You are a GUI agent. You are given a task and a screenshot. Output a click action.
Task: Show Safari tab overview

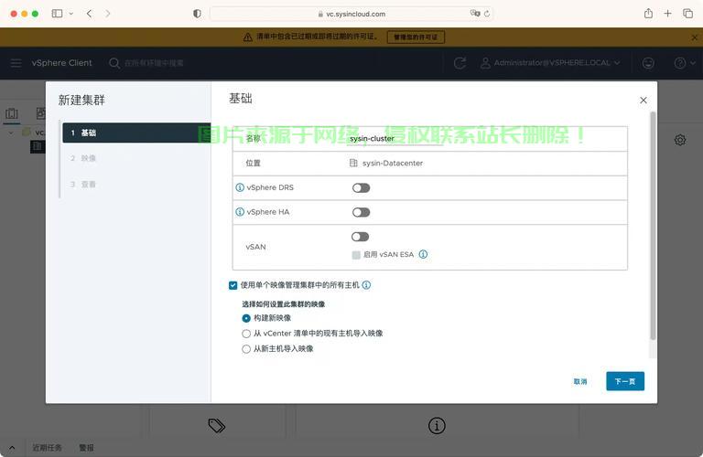687,14
